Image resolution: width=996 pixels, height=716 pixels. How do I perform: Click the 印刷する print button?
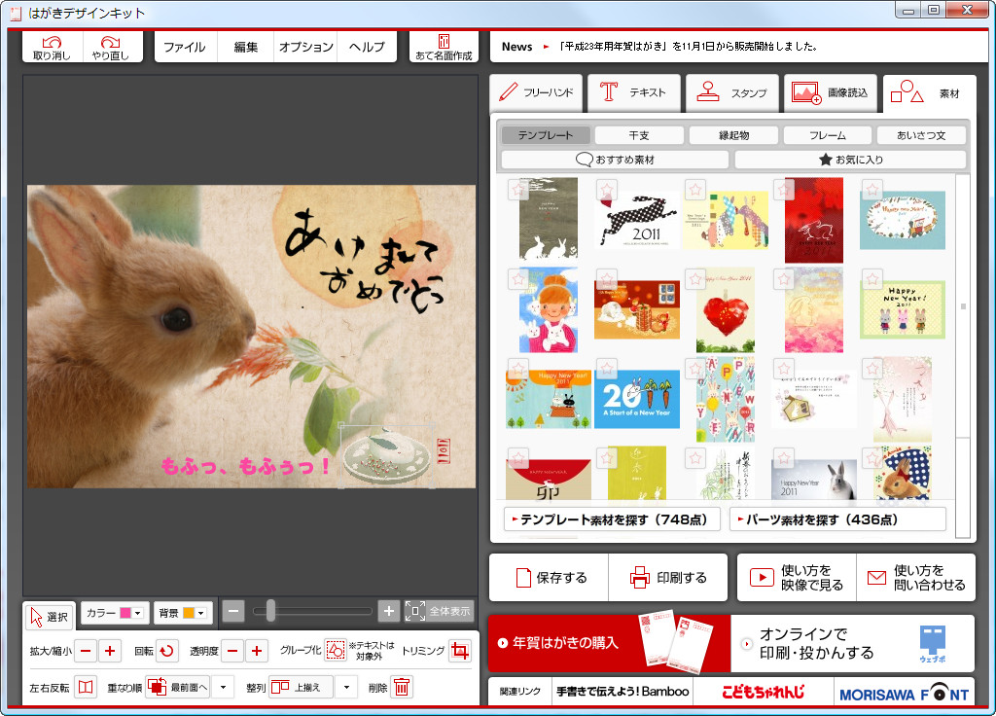point(668,577)
